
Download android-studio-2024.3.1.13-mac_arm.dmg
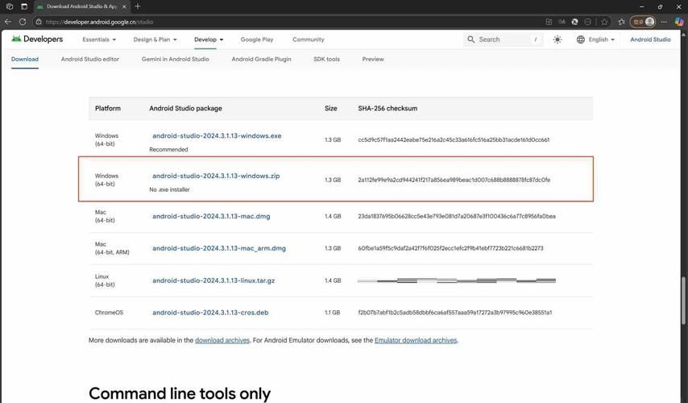click(x=219, y=248)
